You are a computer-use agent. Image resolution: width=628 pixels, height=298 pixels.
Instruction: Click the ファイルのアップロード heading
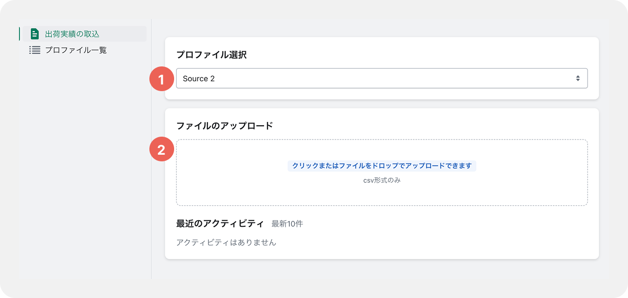point(225,126)
